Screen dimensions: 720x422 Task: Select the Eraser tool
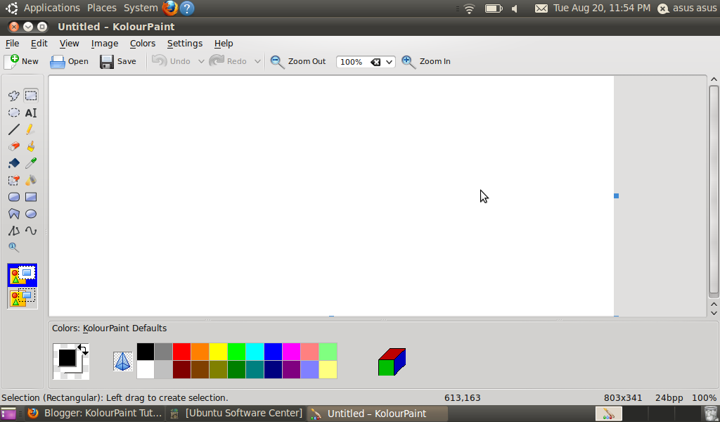(x=13, y=146)
